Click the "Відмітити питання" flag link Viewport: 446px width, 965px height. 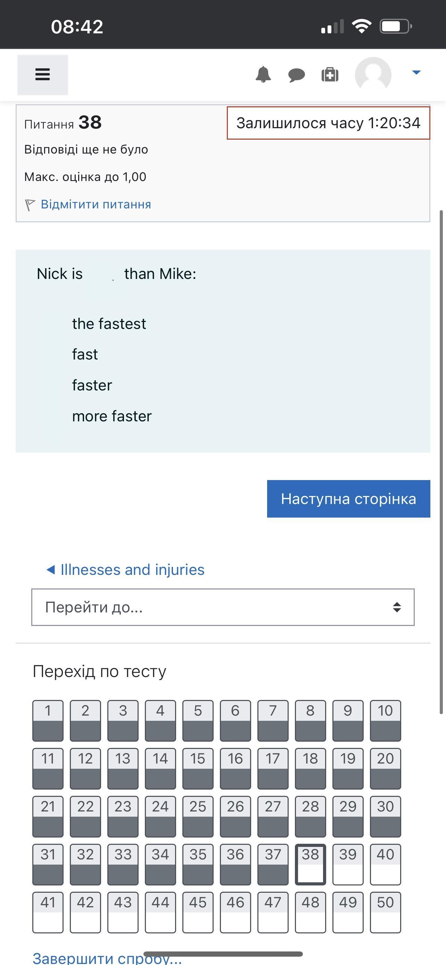pos(96,205)
